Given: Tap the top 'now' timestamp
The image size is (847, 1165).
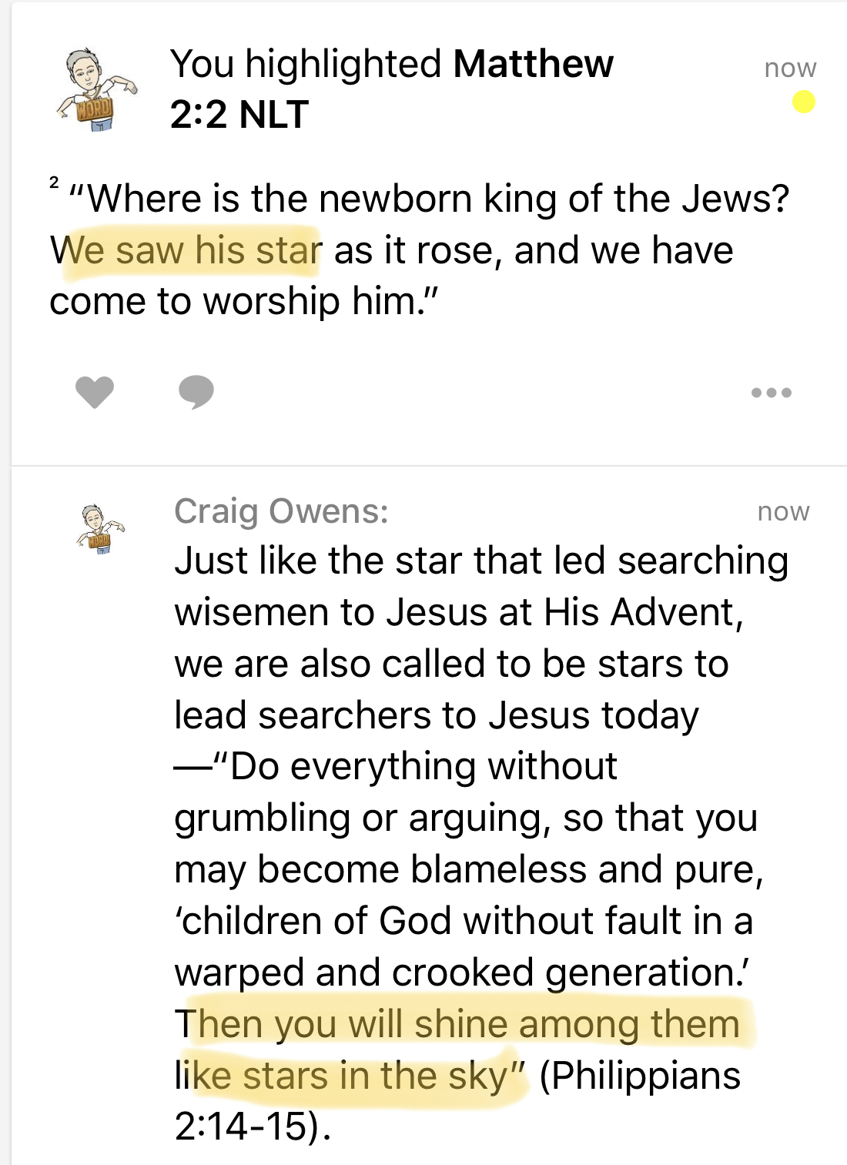Looking at the screenshot, I should [x=790, y=68].
